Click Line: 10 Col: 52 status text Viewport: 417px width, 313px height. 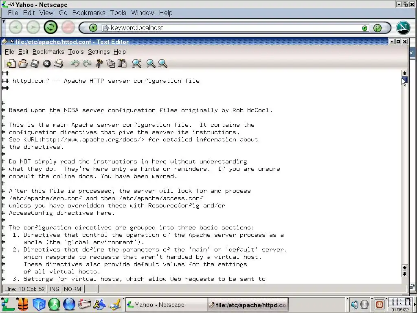24,289
